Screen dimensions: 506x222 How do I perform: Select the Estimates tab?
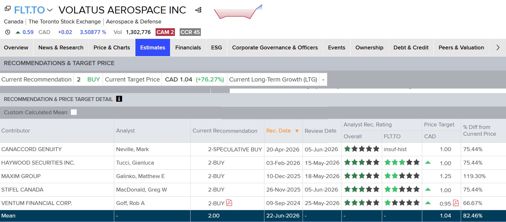coord(153,47)
